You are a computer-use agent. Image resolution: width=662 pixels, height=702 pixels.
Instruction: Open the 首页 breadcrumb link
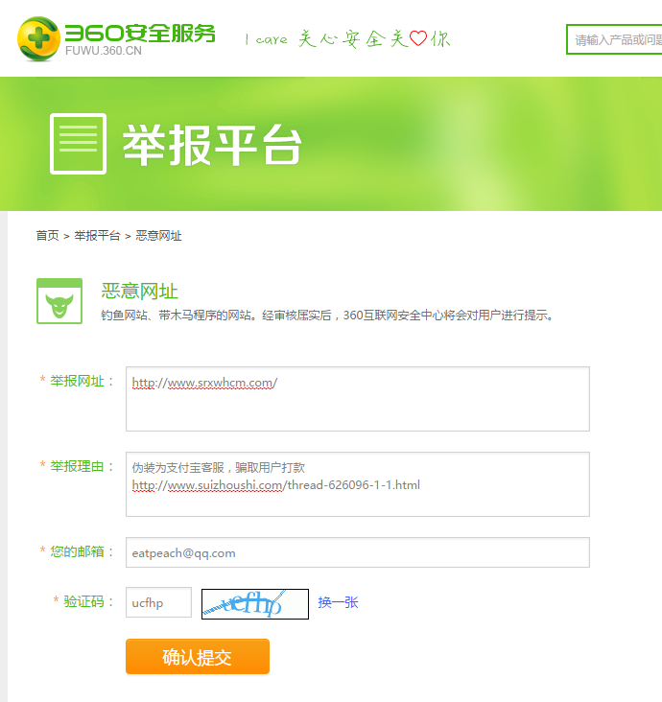click(47, 236)
